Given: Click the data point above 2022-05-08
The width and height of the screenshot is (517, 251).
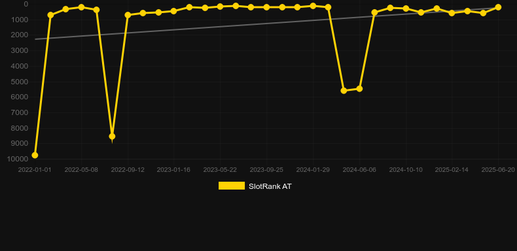Looking at the screenshot, I should click(x=81, y=7).
